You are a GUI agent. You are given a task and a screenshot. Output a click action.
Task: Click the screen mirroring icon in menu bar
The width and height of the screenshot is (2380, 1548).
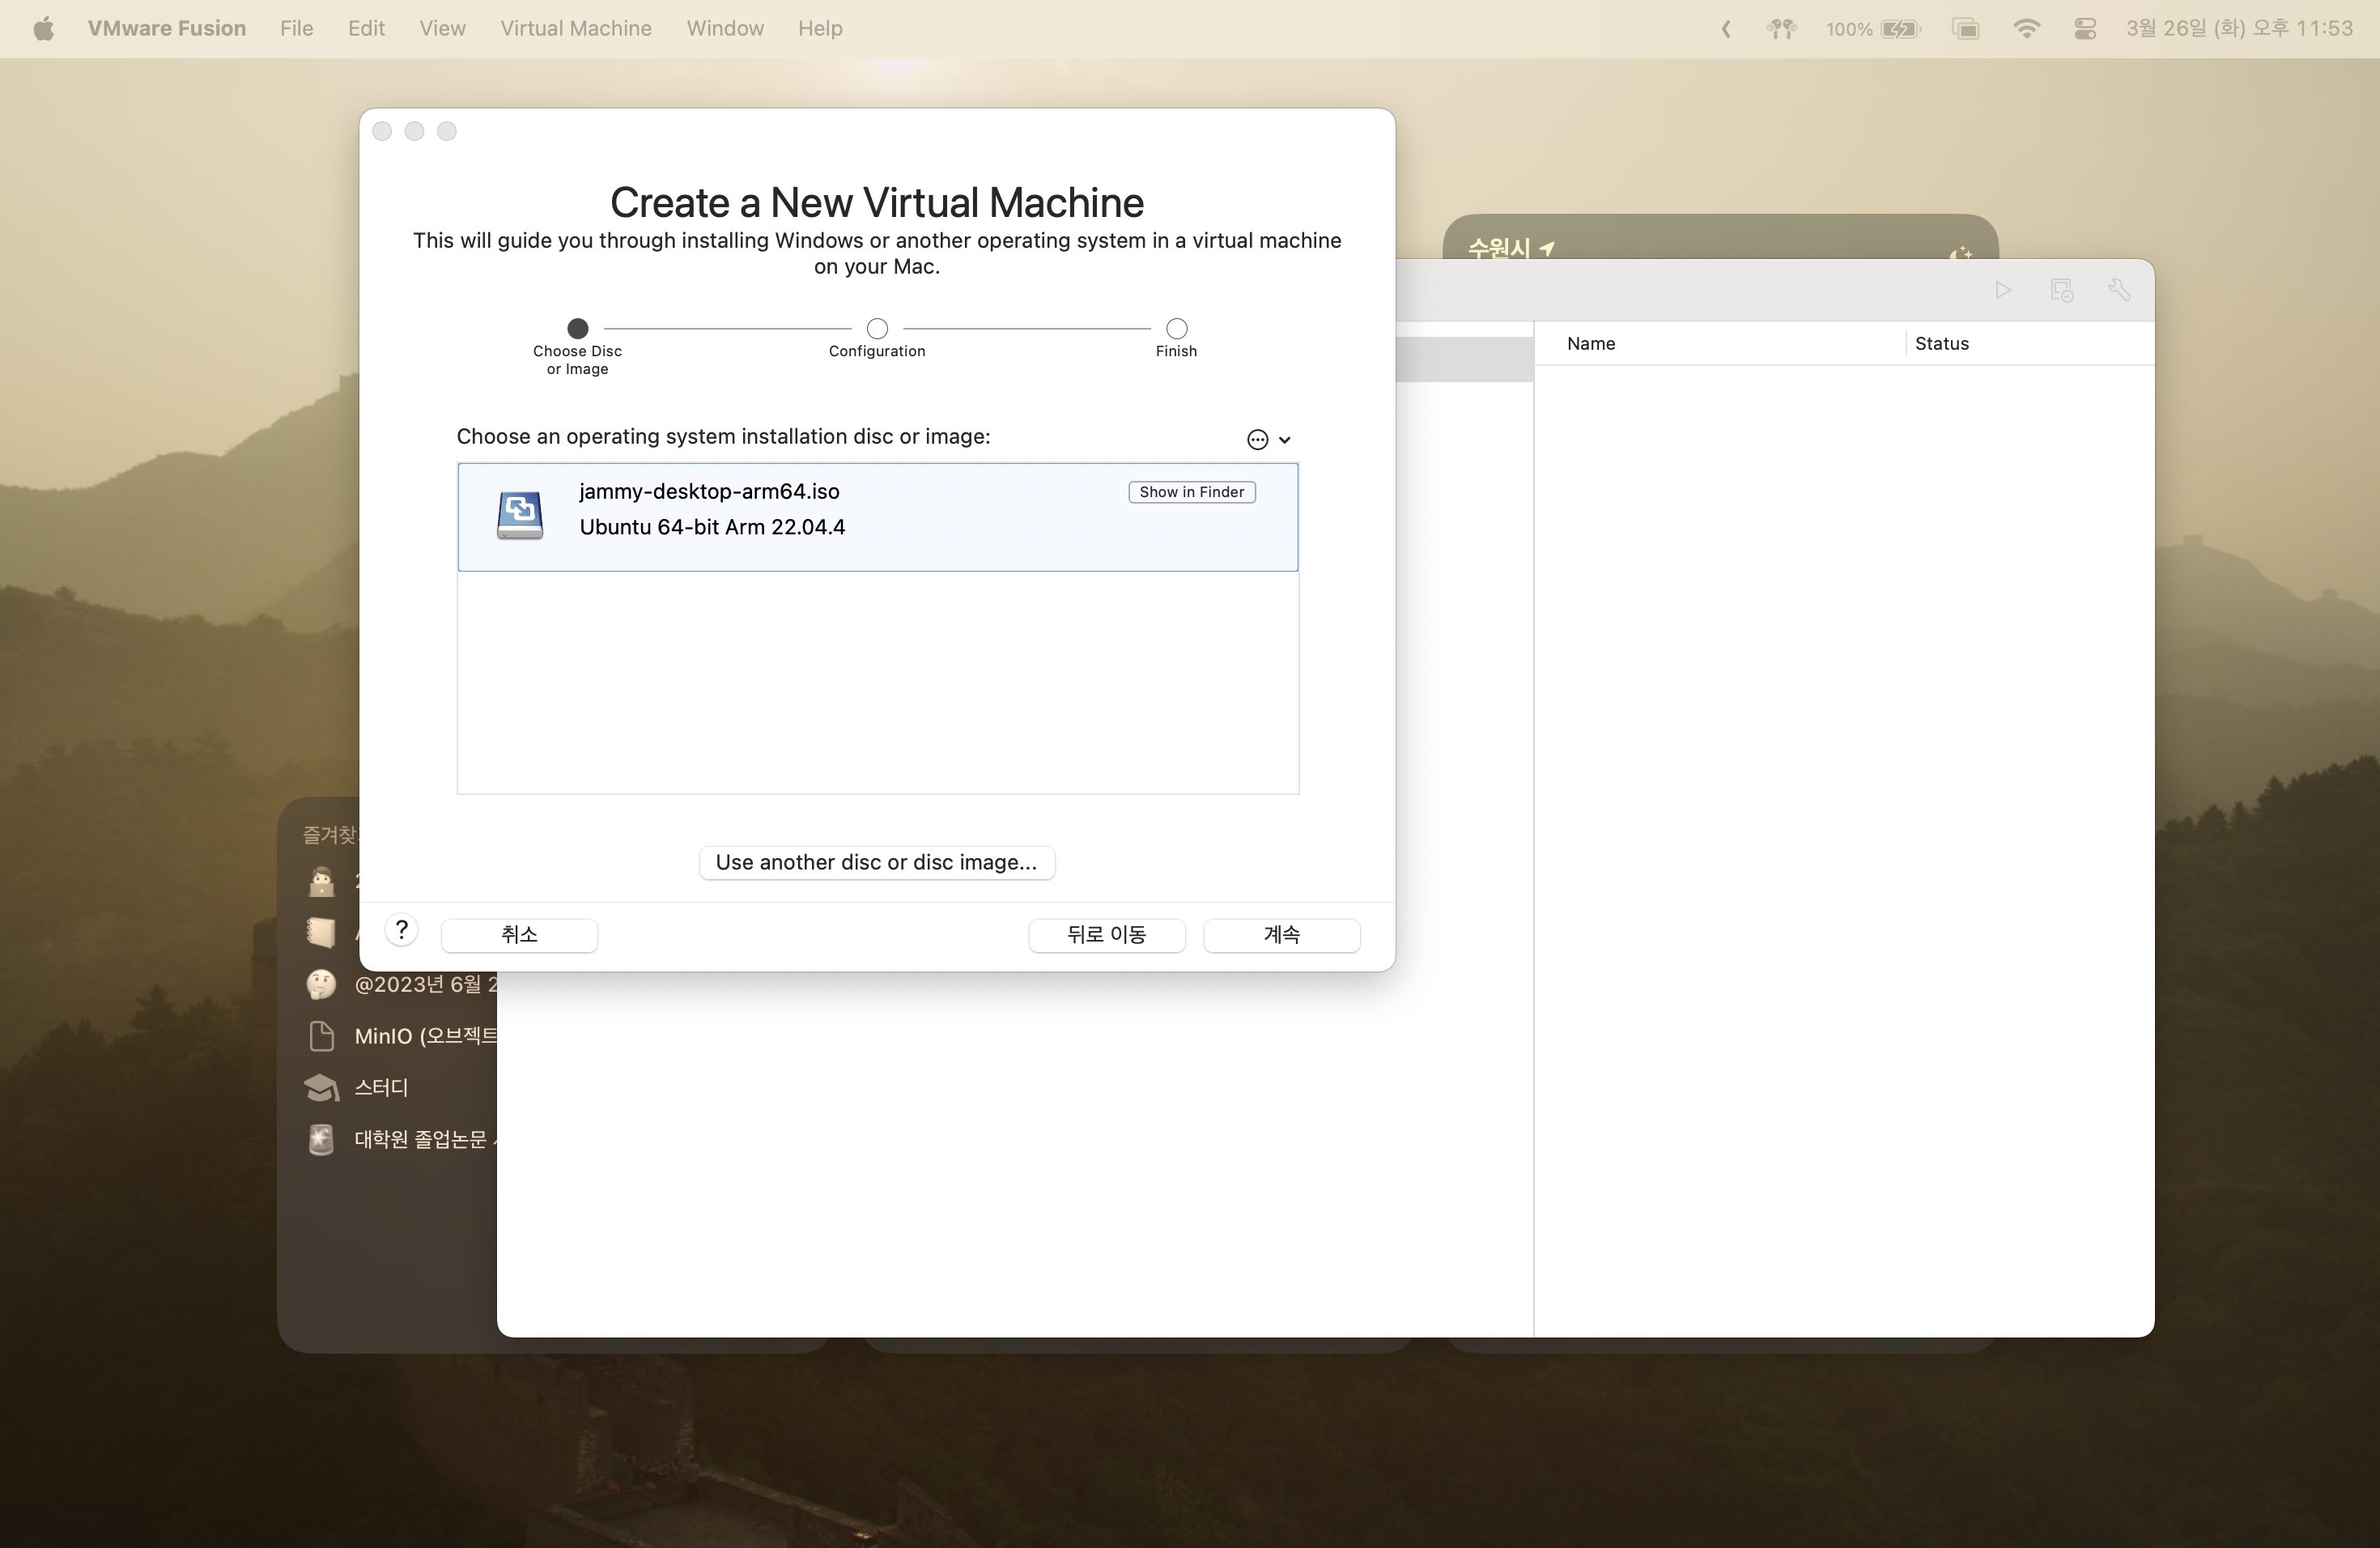[x=1965, y=28]
